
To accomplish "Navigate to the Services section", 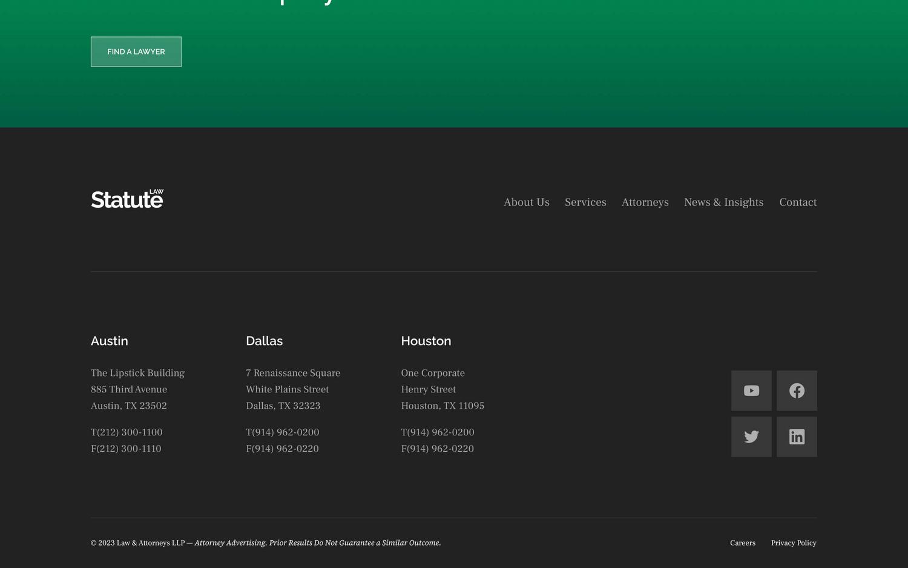I will pyautogui.click(x=585, y=202).
